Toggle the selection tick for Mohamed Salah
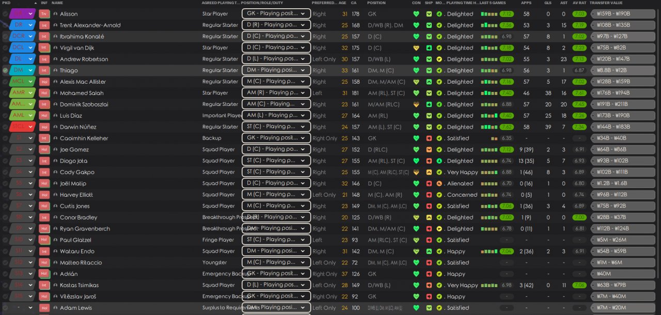The height and width of the screenshot is (315, 661). pos(5,93)
